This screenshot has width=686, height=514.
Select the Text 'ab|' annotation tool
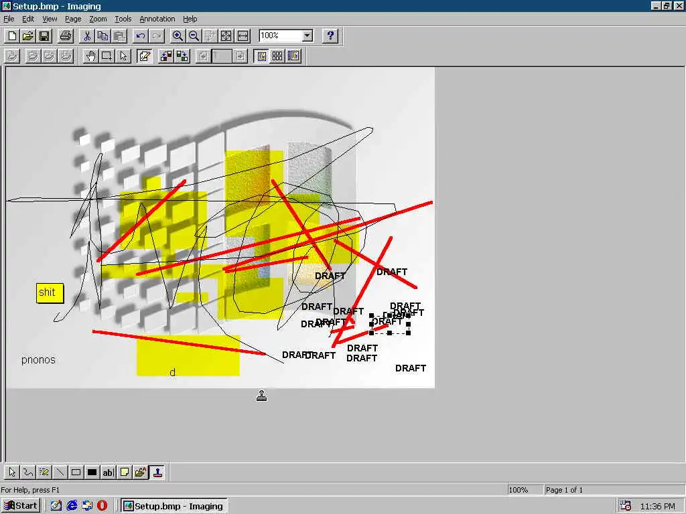[108, 472]
